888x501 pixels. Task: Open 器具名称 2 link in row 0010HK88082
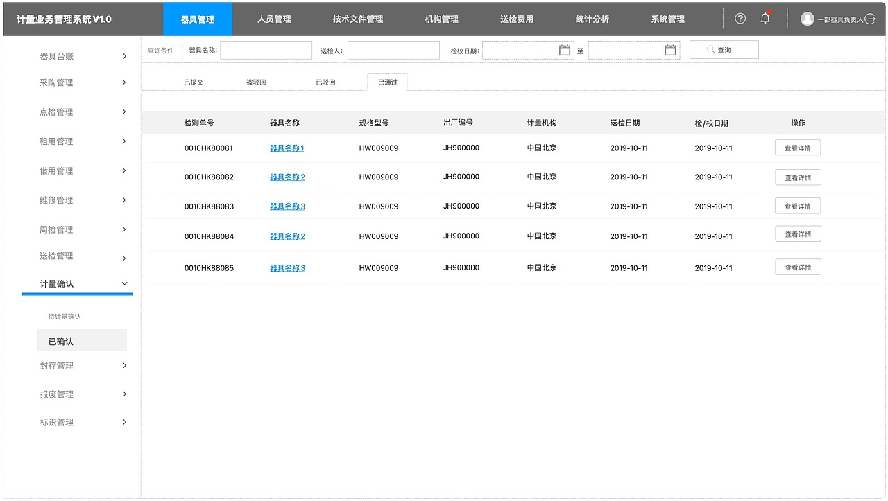pyautogui.click(x=287, y=177)
